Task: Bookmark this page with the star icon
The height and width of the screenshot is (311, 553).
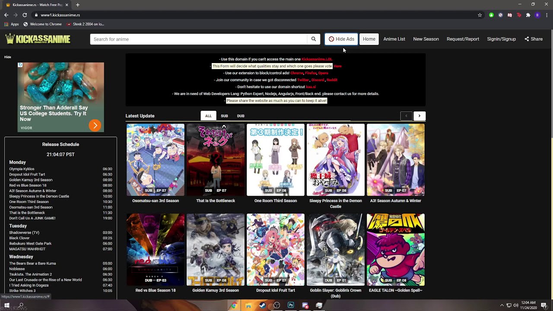Action: tap(480, 15)
